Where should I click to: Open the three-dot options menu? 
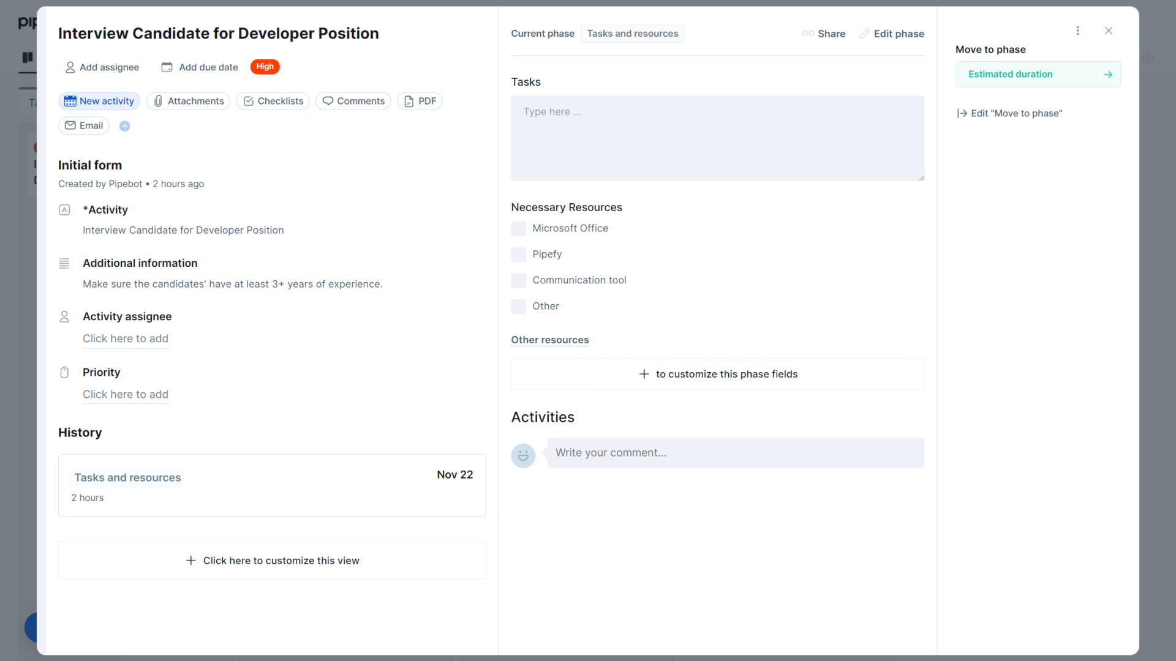(1078, 31)
